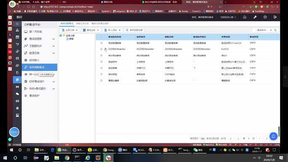Click the org-chart icon in the dark sidebar

coord(17,30)
